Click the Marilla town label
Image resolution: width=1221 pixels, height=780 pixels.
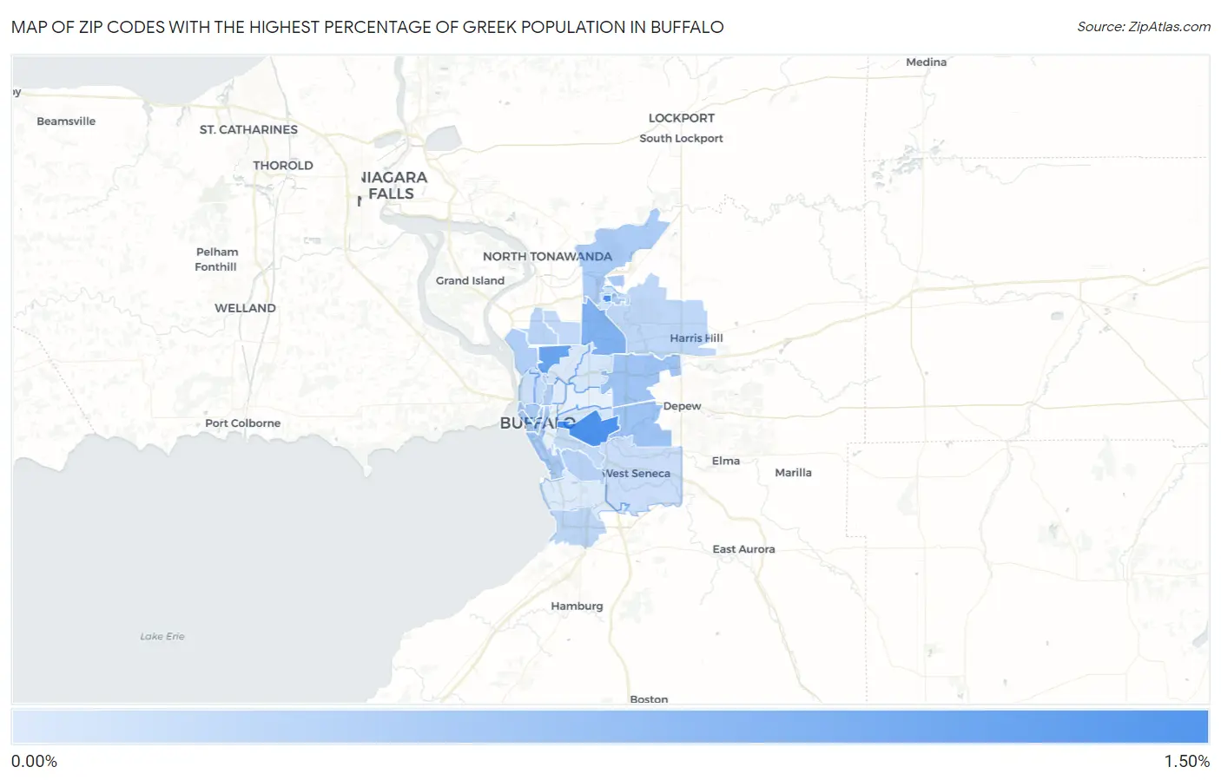[793, 473]
